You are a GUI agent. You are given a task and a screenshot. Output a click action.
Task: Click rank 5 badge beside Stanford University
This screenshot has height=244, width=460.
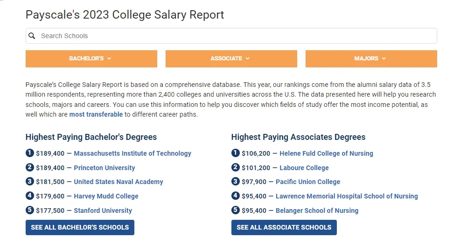coord(30,211)
